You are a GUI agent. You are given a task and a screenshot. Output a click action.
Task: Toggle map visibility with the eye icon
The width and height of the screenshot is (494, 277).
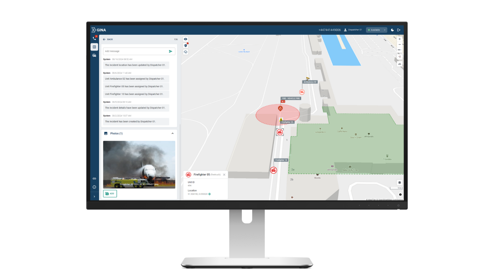186,39
